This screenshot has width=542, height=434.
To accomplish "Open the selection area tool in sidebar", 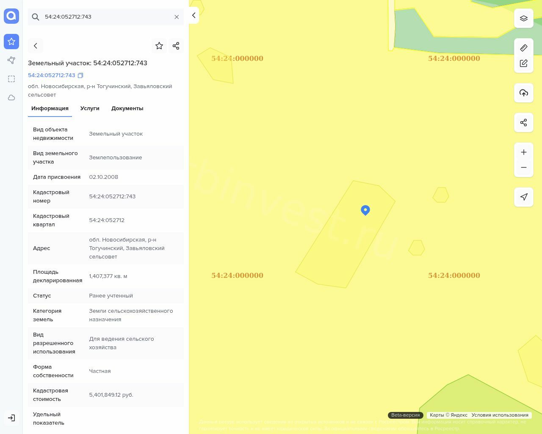I will tap(11, 79).
